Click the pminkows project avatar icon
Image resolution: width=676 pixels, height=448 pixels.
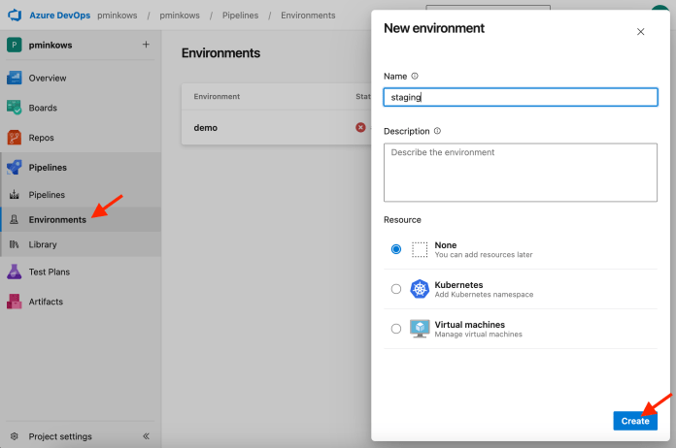click(15, 45)
